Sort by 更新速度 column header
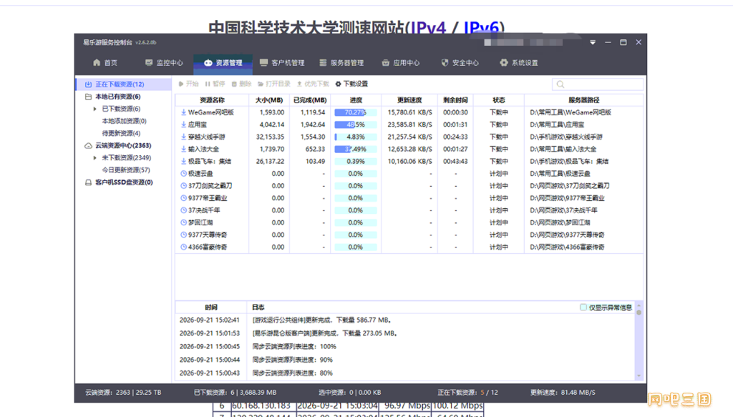733x417 pixels. [409, 100]
